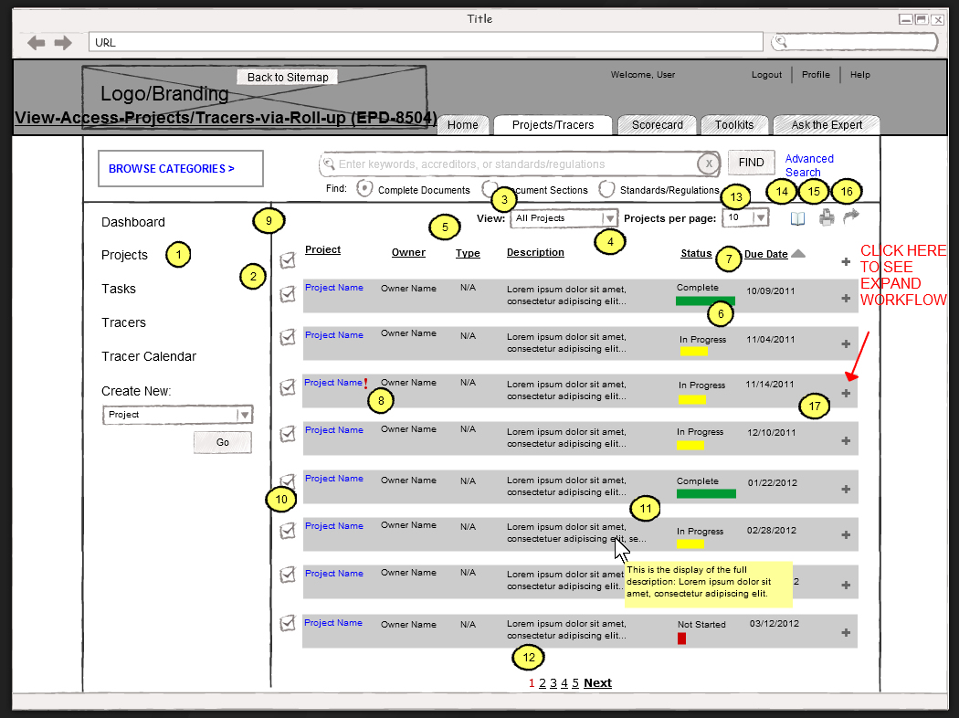Image resolution: width=959 pixels, height=718 pixels.
Task: Switch to the Home tab
Action: coord(463,125)
